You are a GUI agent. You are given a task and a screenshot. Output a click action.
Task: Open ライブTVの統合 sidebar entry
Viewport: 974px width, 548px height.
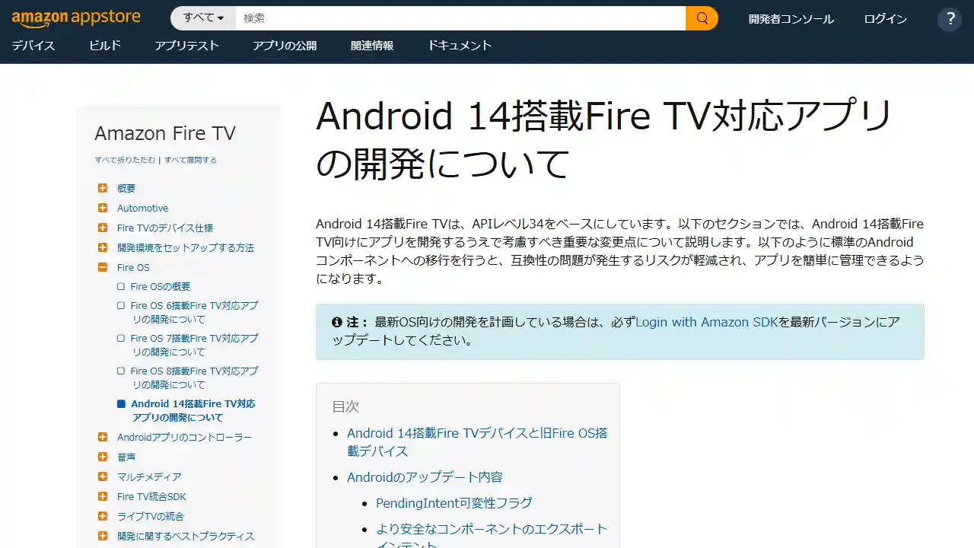pyautogui.click(x=151, y=517)
